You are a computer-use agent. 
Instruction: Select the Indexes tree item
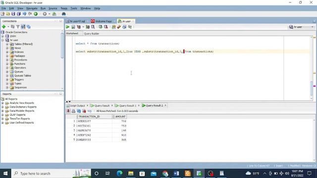(x=19, y=52)
